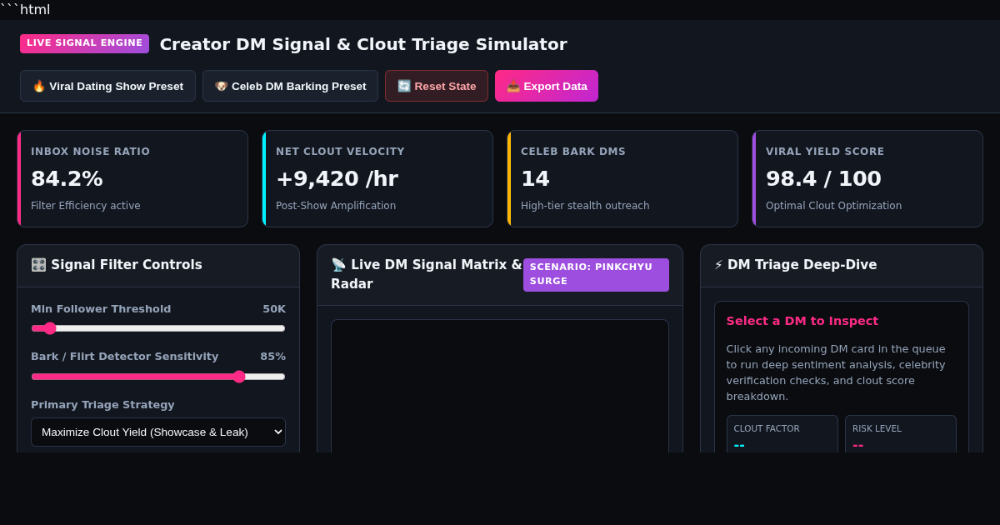Click the Reset State button

(x=437, y=86)
